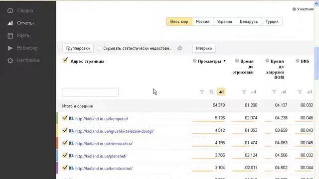Open Вебвизор in the sidebar
319x179 pixels.
coord(27,48)
